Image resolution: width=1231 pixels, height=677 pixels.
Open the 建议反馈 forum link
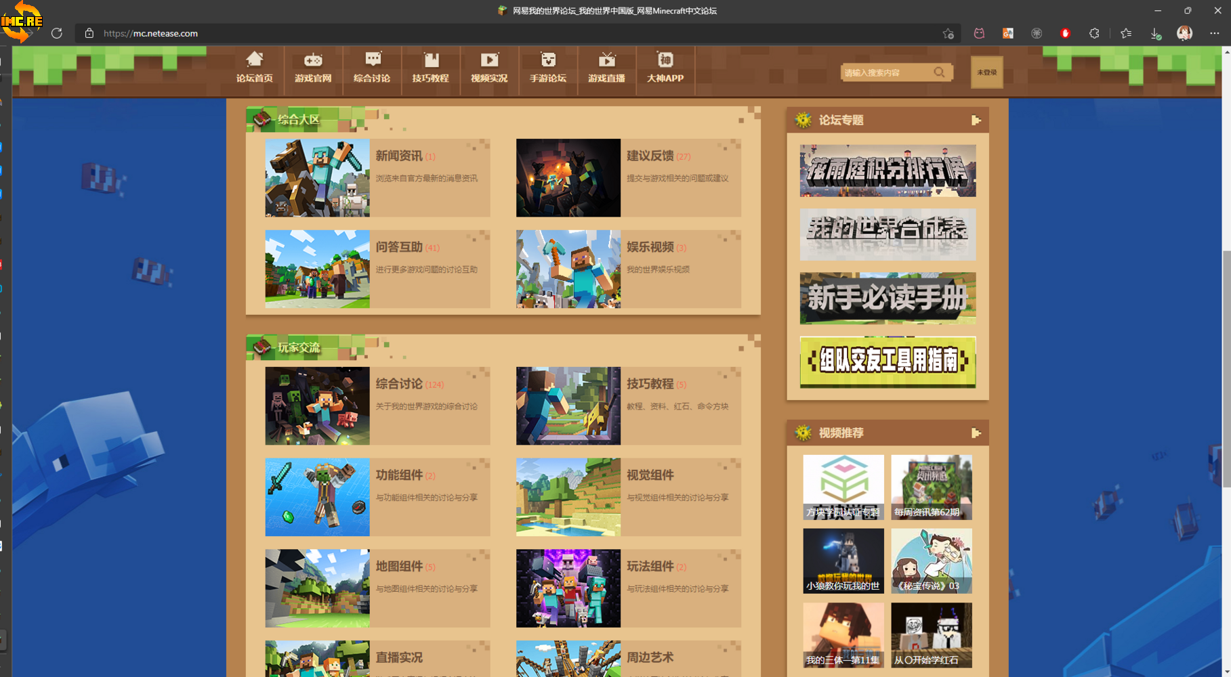click(650, 156)
